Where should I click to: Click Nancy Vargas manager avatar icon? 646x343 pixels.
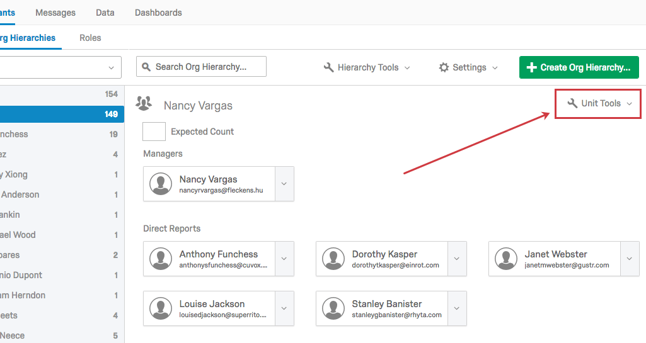(x=161, y=184)
